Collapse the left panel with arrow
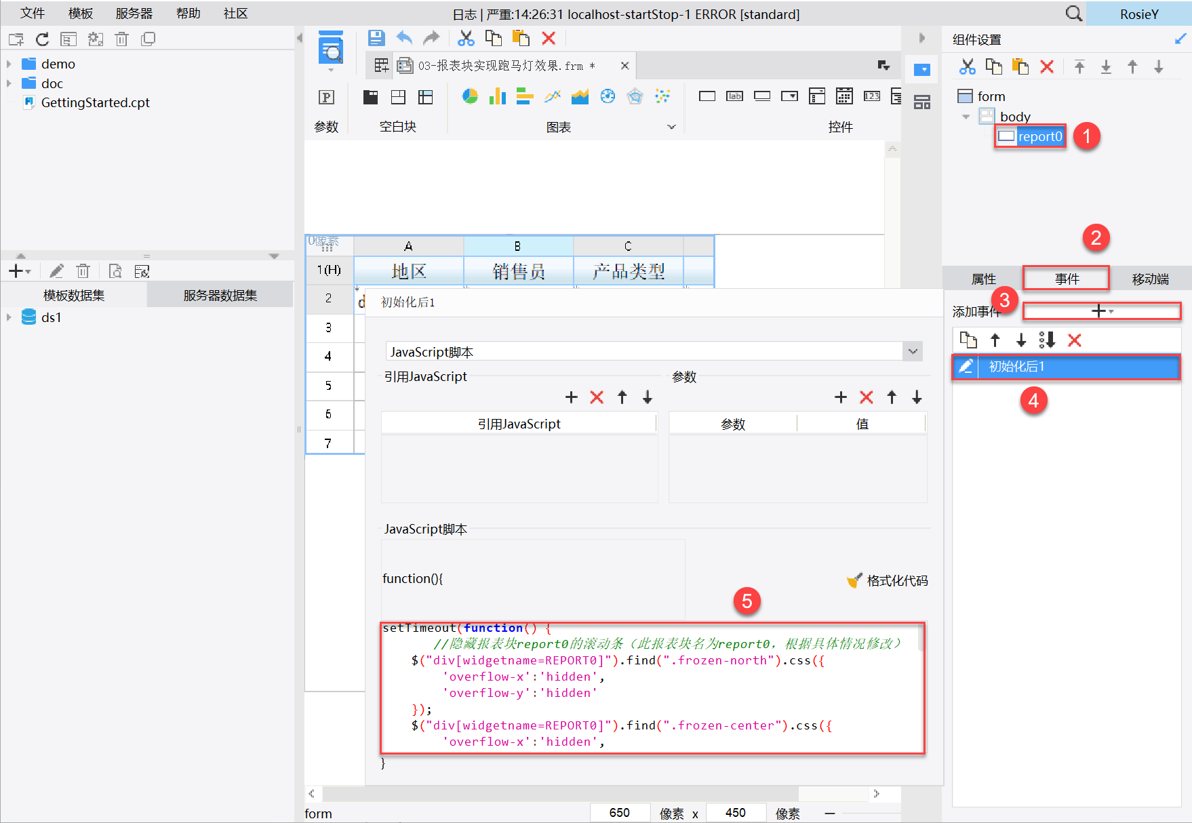Viewport: 1192px width, 823px height. [x=299, y=38]
